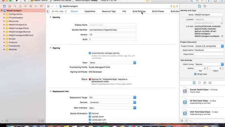Screen dimensions: 225x127
Task: Click the Stop button in toolbar
Action: click(25, 1)
